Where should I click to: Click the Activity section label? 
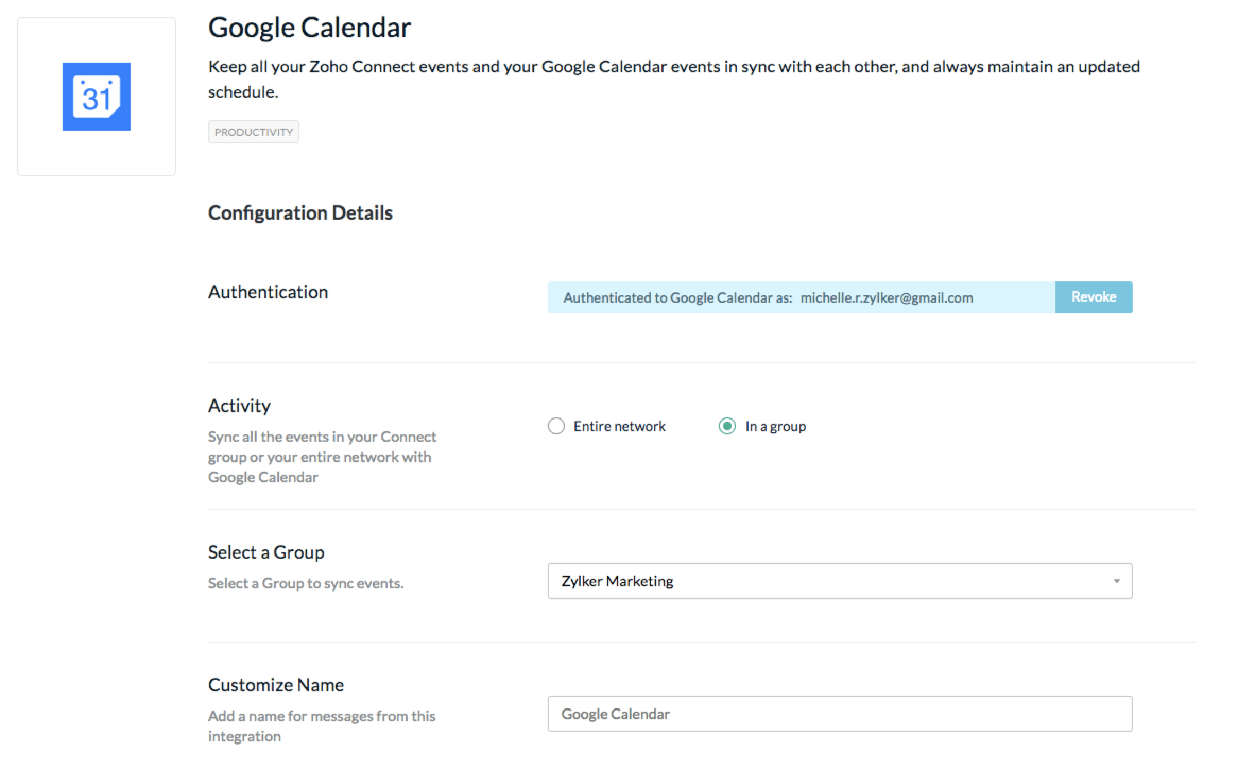click(239, 406)
